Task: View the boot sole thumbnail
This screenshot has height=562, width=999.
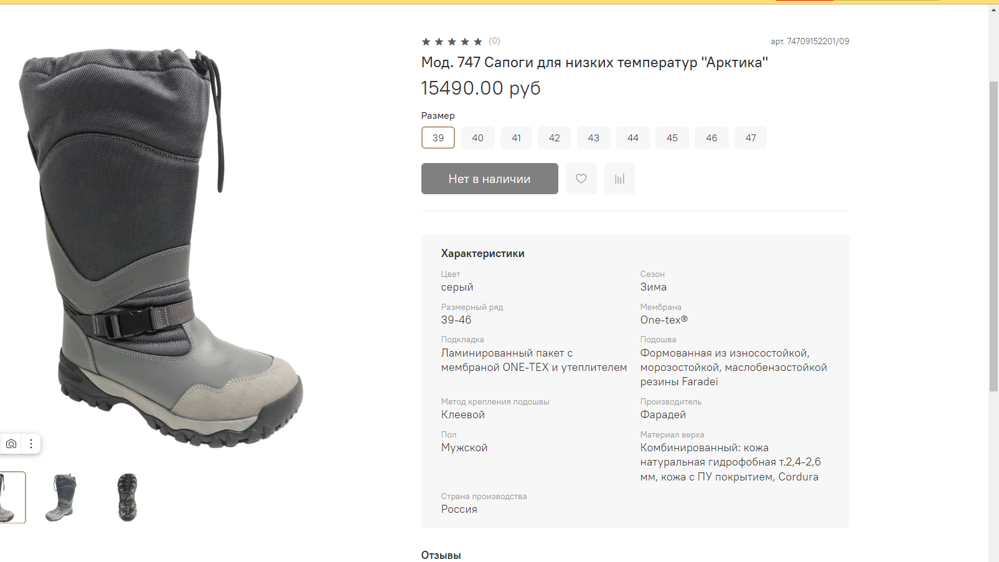Action: pos(127,497)
